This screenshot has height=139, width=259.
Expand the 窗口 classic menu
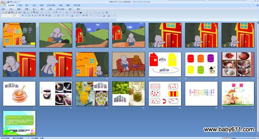(71, 9)
